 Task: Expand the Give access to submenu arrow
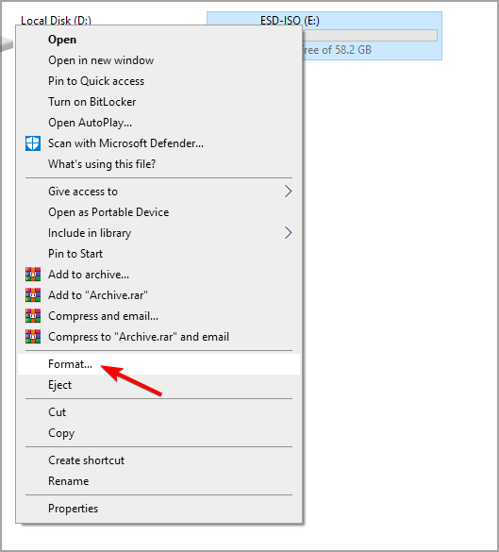[289, 192]
